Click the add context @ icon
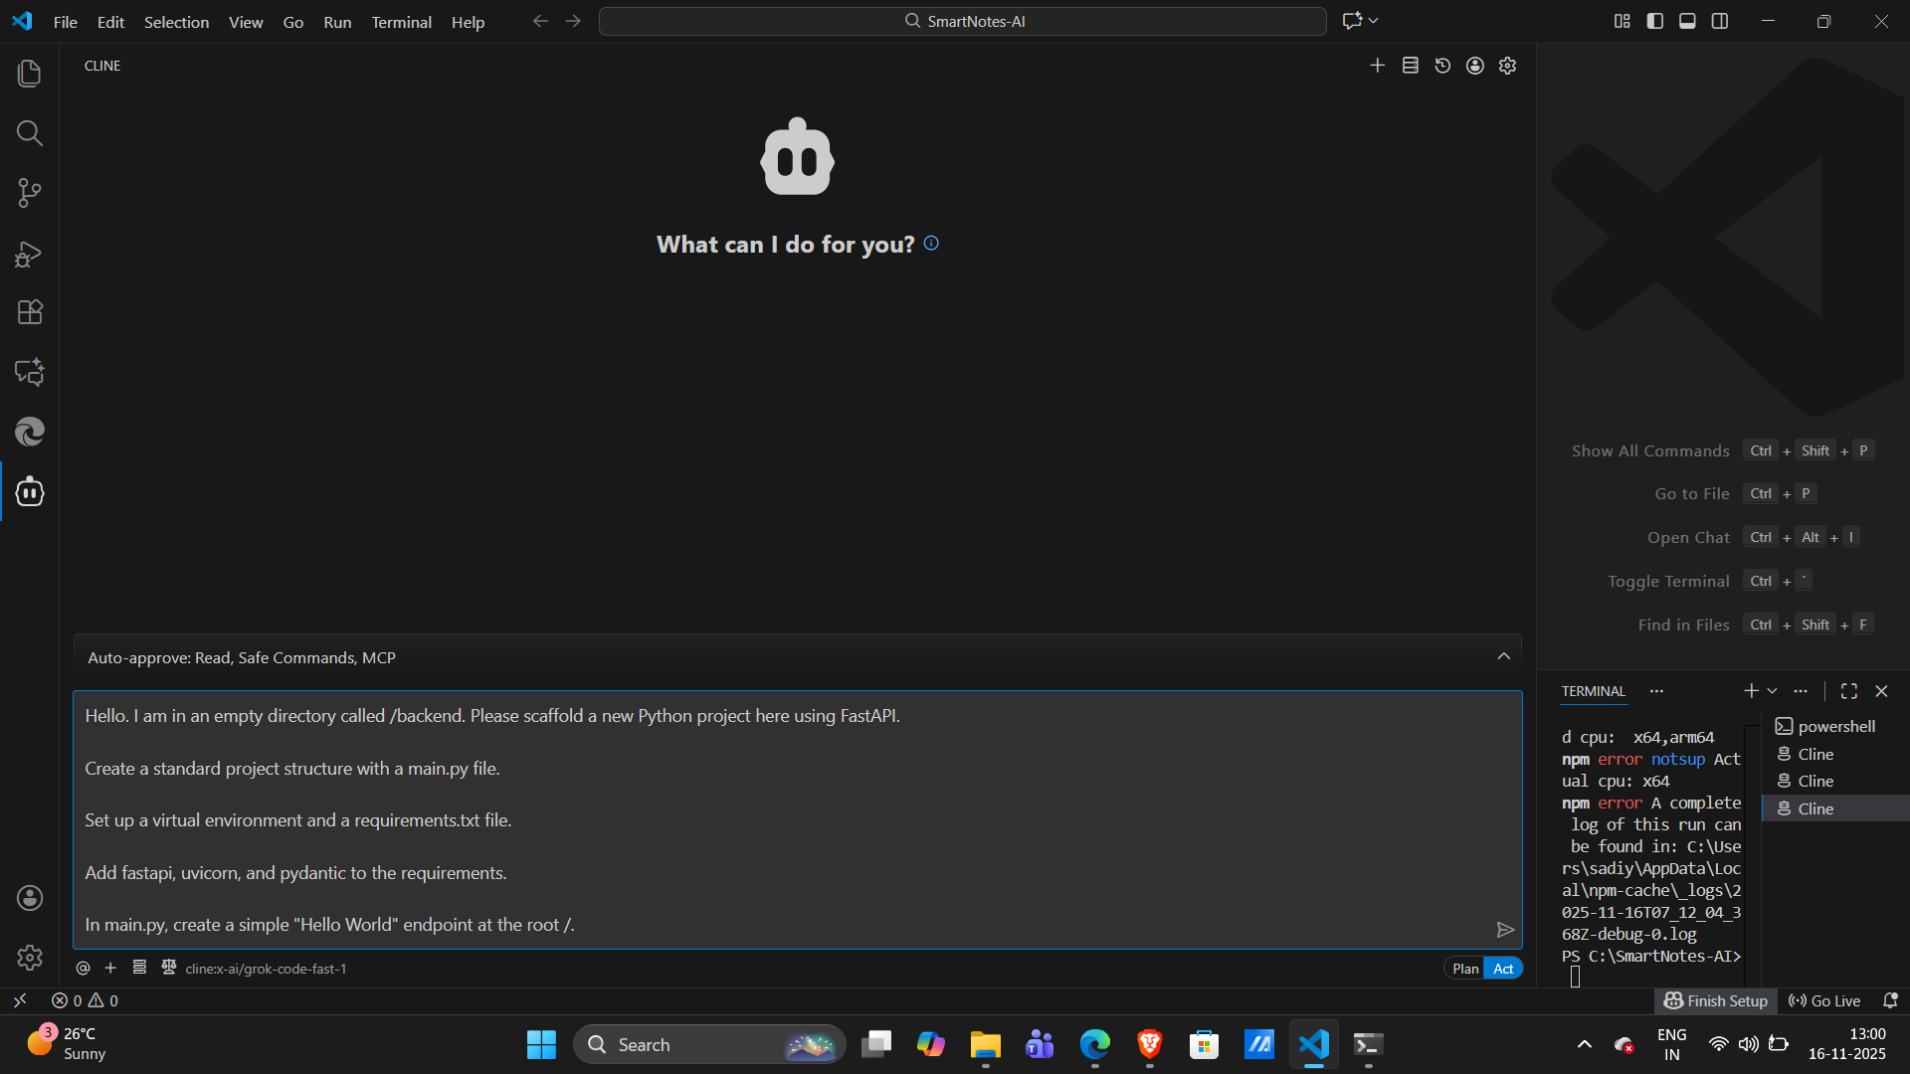 tap(84, 968)
